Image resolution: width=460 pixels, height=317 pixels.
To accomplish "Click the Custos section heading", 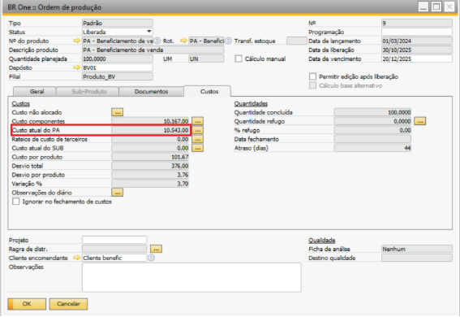I will point(20,104).
